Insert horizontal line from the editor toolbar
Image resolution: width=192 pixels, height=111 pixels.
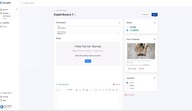[x=93, y=90]
